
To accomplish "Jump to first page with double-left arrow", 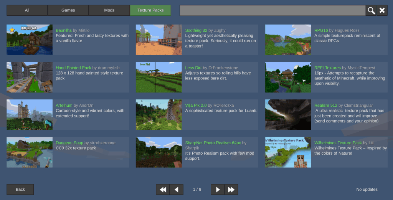I will pos(163,190).
